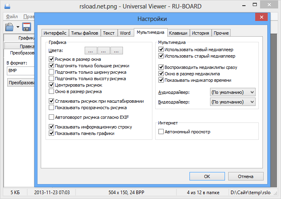
Task: Click the Отмена button
Action: click(x=246, y=176)
